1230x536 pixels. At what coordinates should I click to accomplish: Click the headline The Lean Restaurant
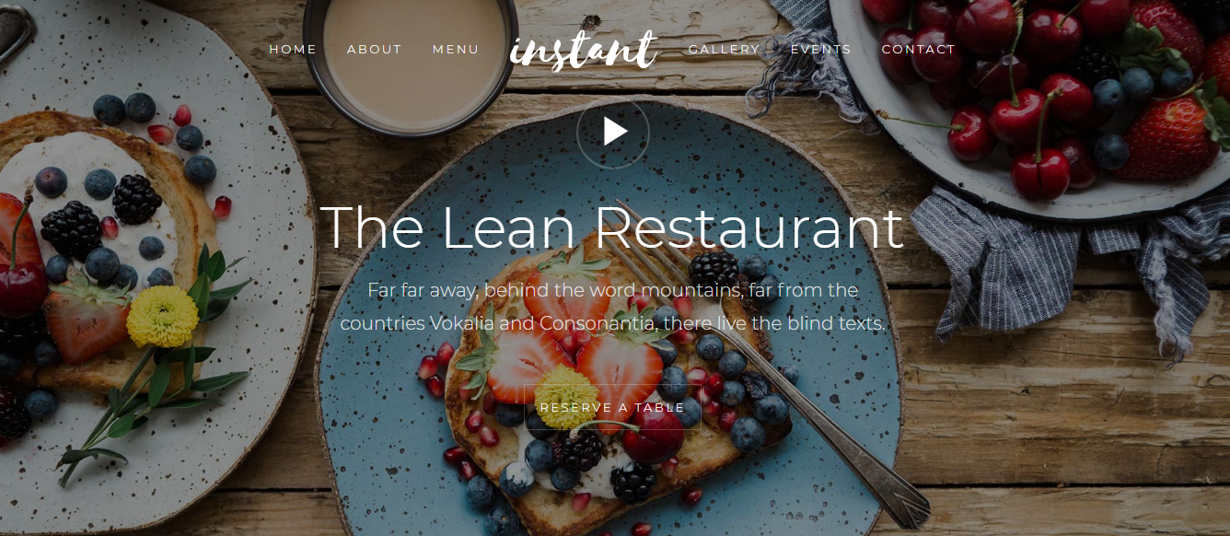pos(612,228)
